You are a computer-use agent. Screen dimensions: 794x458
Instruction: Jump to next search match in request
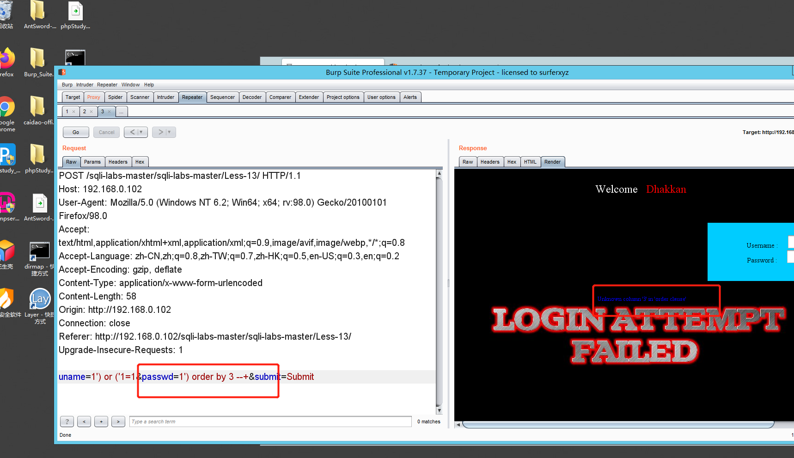[x=118, y=421]
